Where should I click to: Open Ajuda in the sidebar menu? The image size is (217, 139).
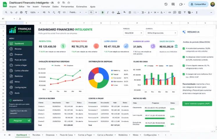click(x=17, y=93)
